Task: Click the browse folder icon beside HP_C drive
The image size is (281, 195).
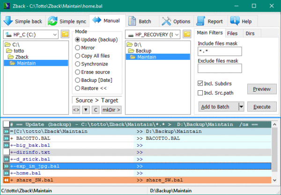Action: click(x=65, y=34)
